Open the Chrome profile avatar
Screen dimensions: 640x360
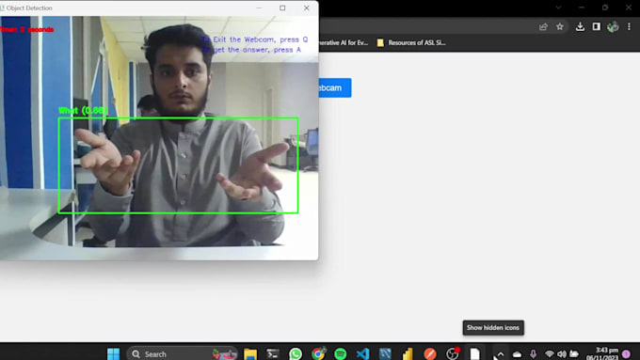pyautogui.click(x=613, y=27)
